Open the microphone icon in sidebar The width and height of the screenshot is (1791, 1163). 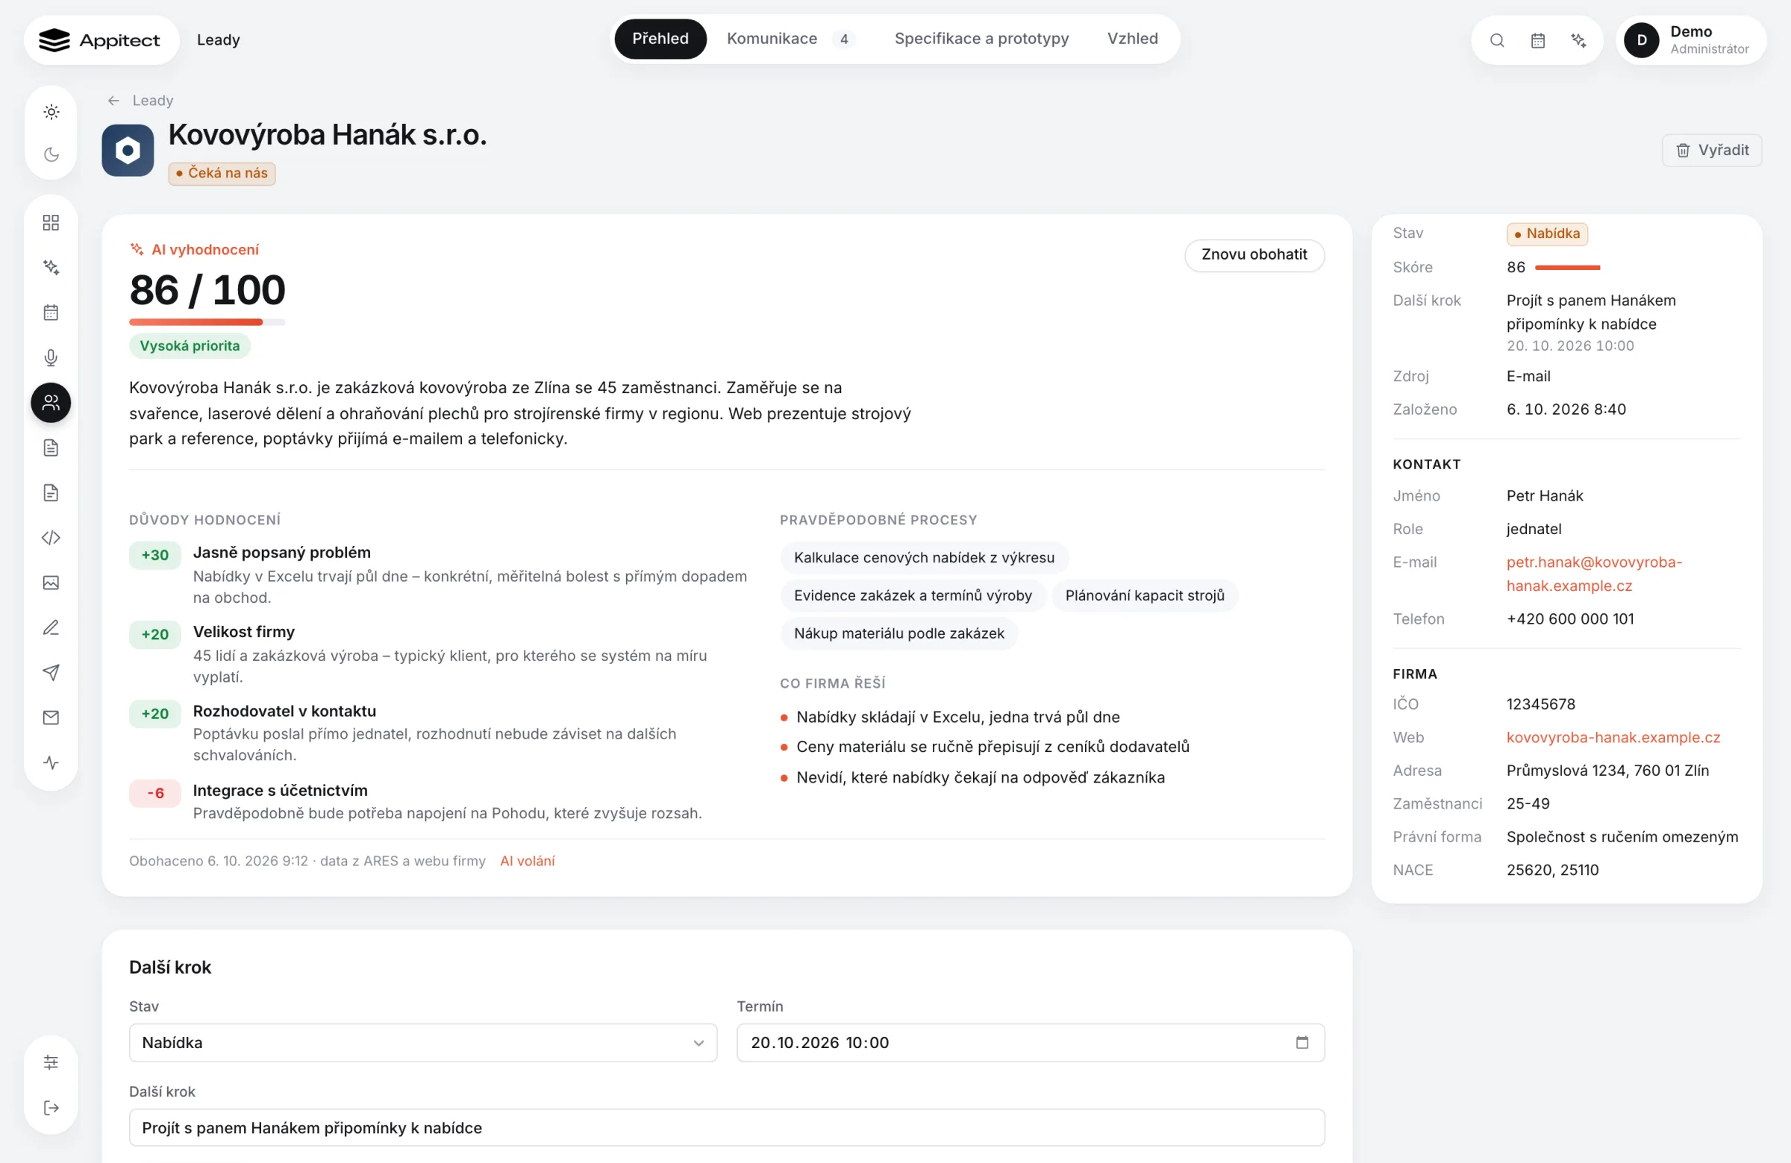point(51,357)
